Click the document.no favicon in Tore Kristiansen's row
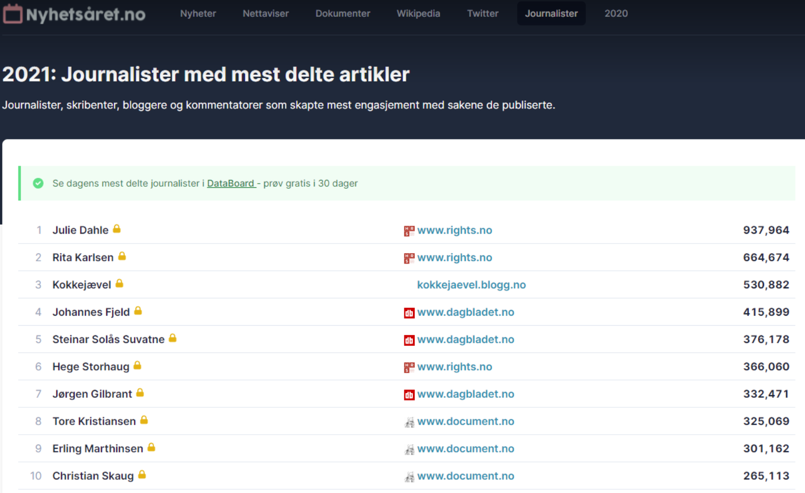Viewport: 805px width, 493px height. pyautogui.click(x=409, y=422)
